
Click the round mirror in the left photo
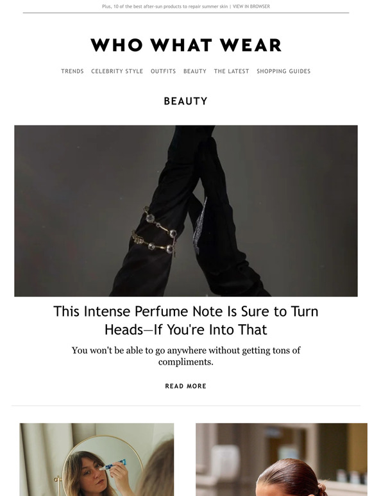click(x=102, y=466)
